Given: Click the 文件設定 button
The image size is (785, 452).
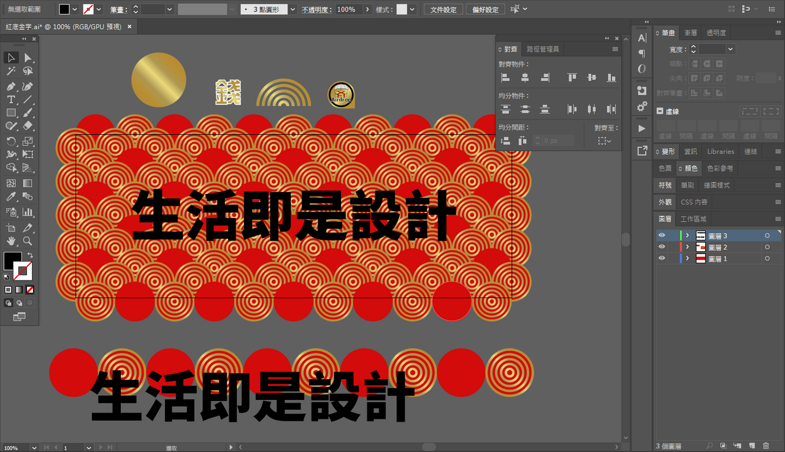Looking at the screenshot, I should [443, 10].
